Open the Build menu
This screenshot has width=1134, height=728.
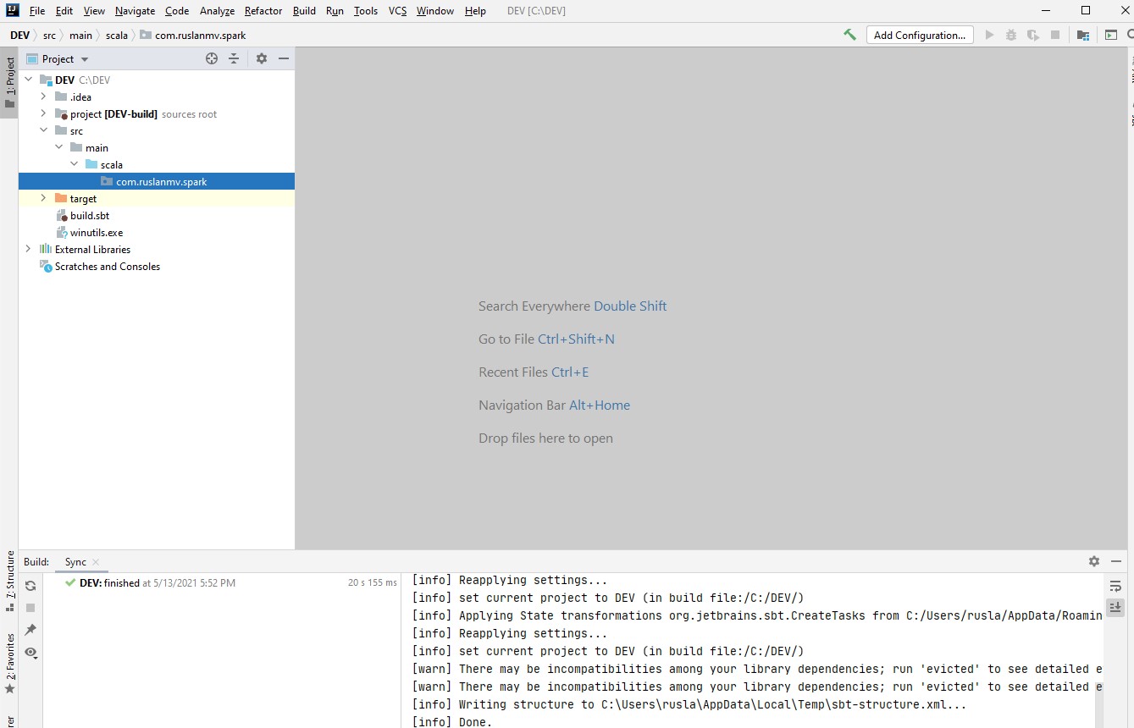coord(304,11)
